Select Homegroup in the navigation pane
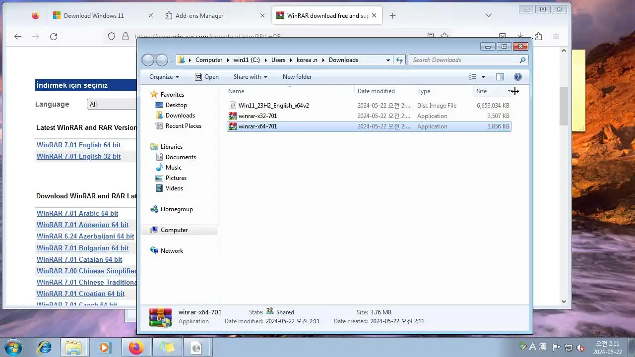This screenshot has height=357, width=635. (x=172, y=209)
